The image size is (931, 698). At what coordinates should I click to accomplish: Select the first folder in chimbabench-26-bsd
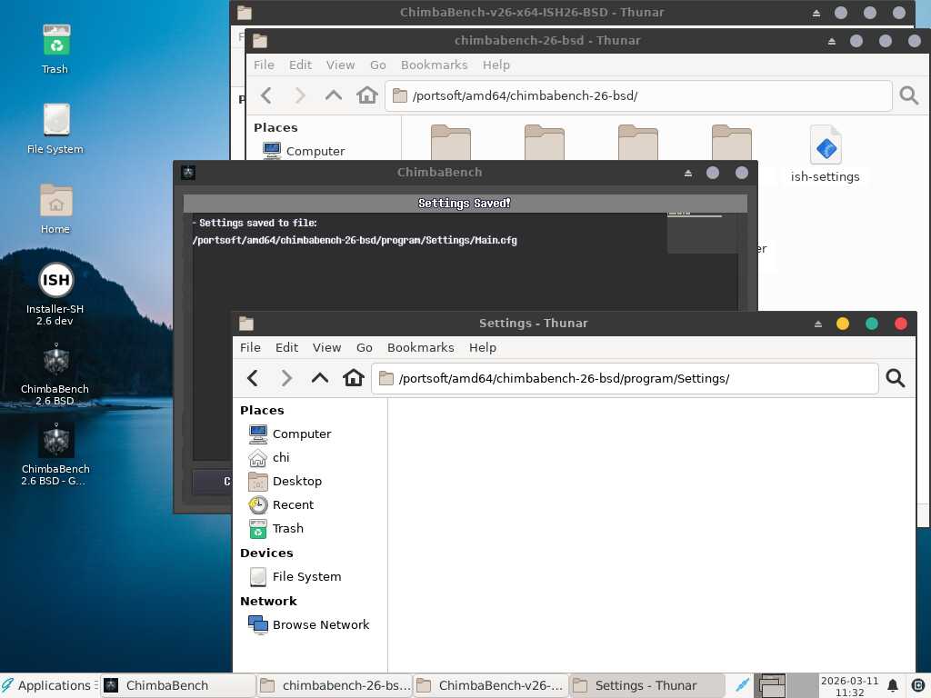tap(451, 143)
